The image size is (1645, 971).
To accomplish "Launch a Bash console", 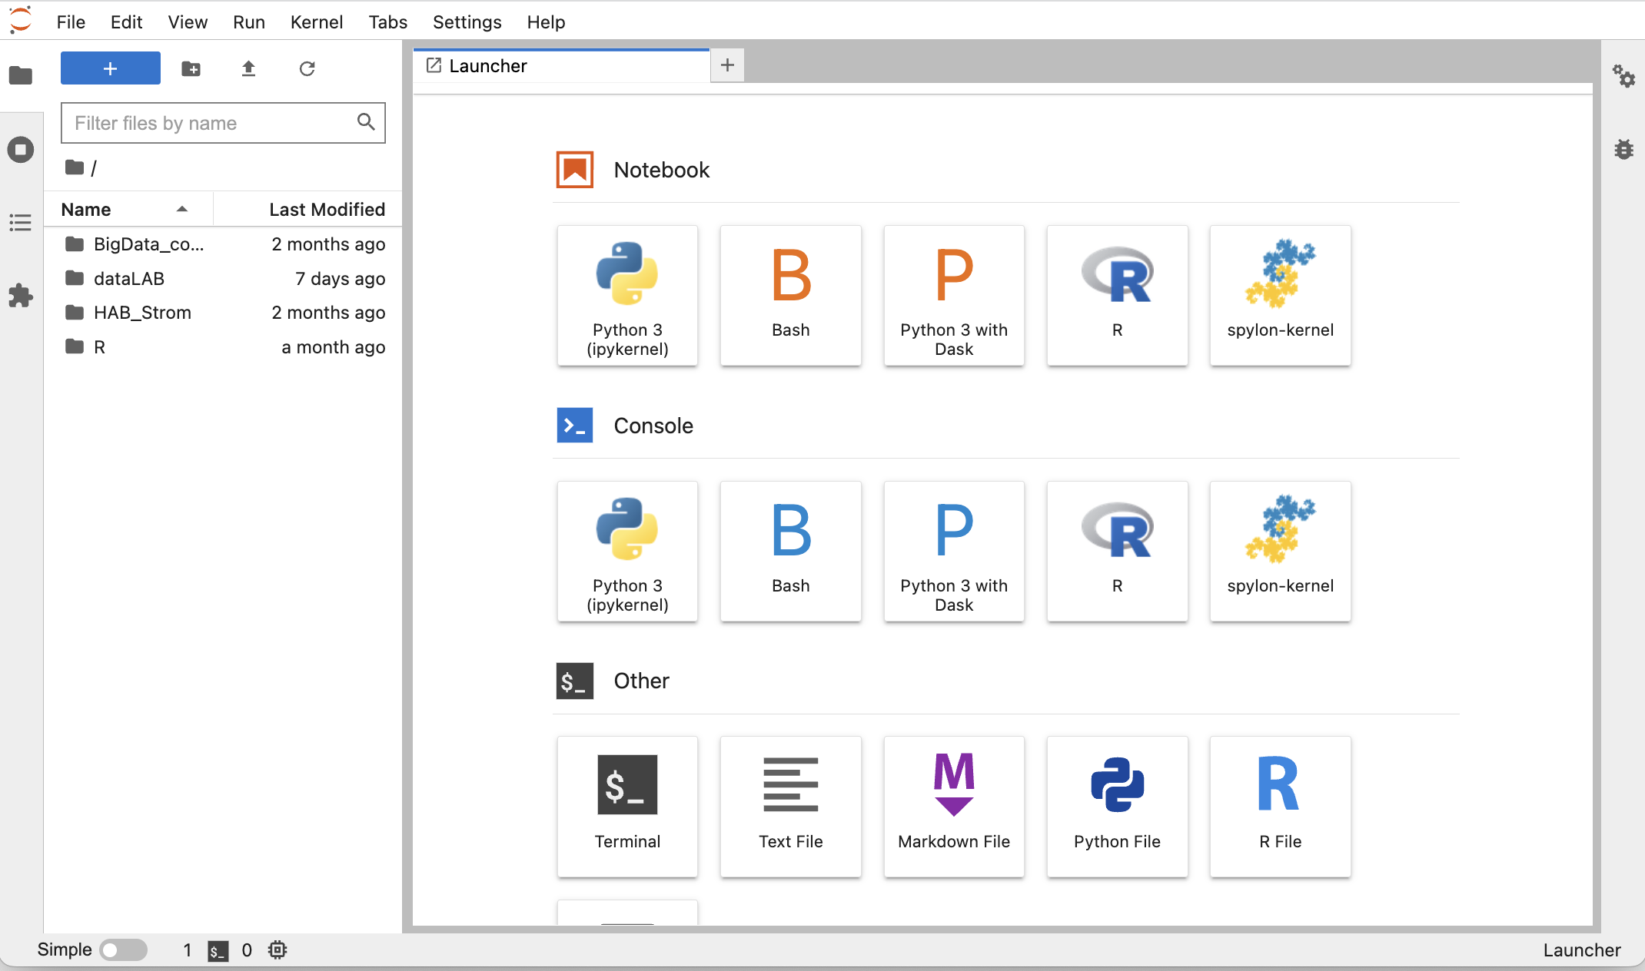I will [x=791, y=551].
